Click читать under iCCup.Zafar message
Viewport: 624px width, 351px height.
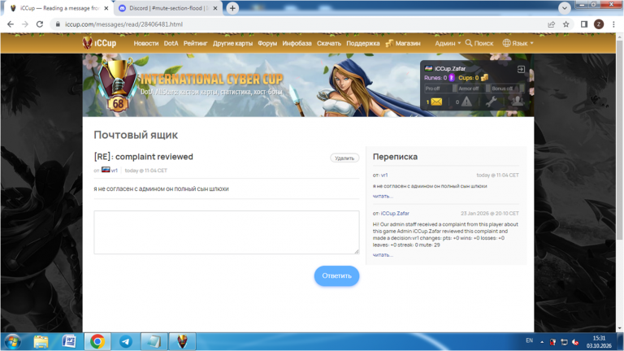click(383, 254)
